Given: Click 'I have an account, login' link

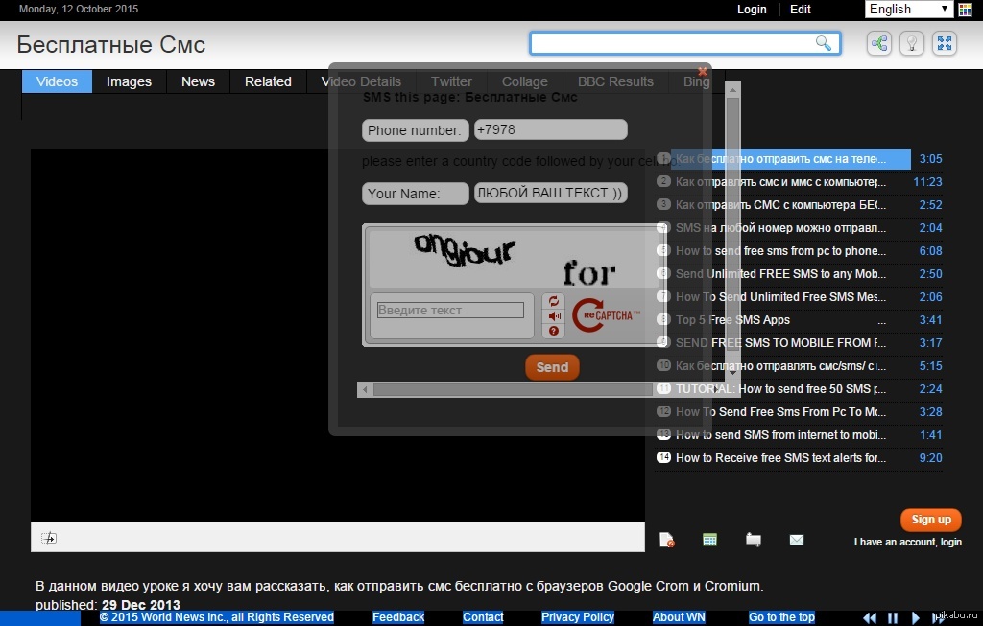Looking at the screenshot, I should coord(907,542).
